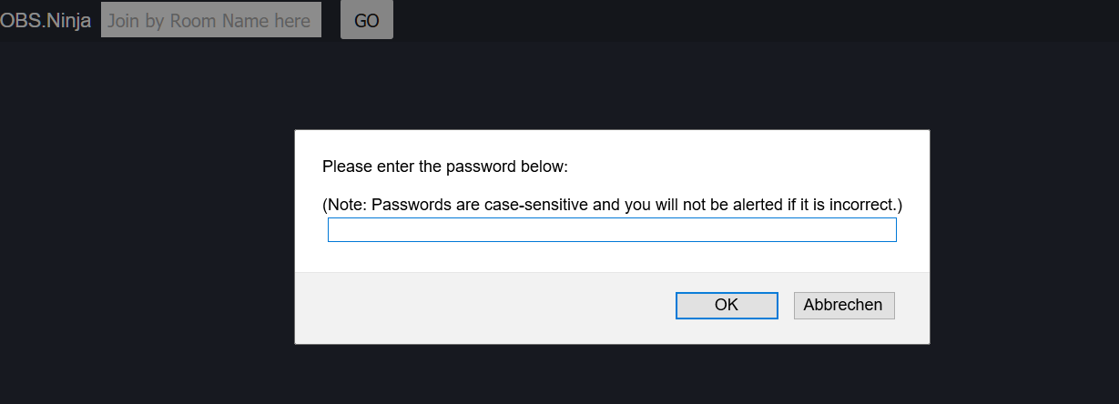Activate the Join by Room Name textbox
The height and width of the screenshot is (404, 1119).
(x=211, y=20)
